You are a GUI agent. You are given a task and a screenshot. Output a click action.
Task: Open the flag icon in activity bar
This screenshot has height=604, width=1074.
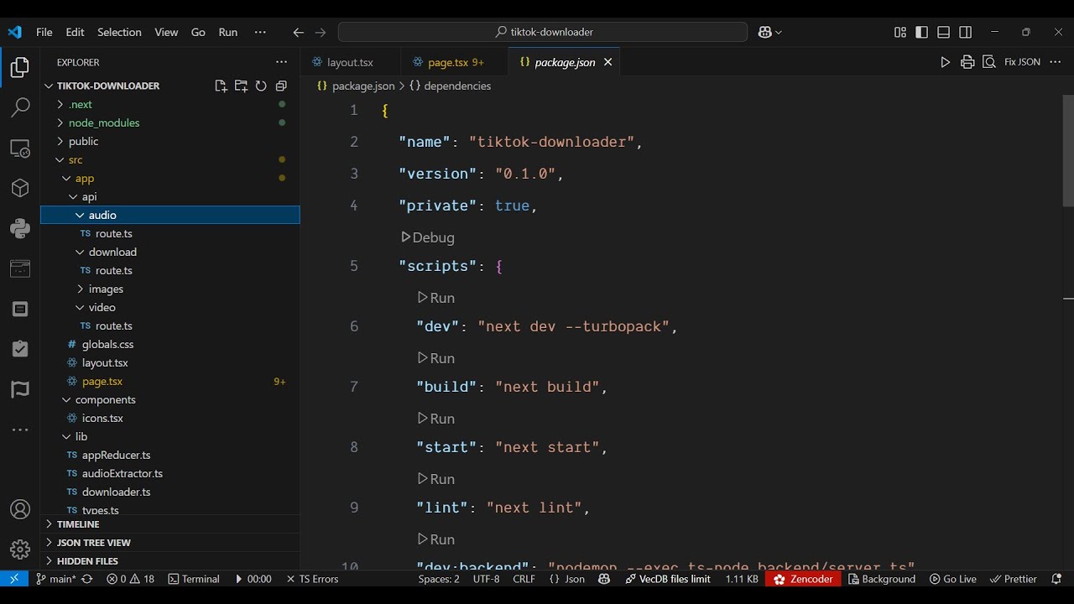coord(20,389)
